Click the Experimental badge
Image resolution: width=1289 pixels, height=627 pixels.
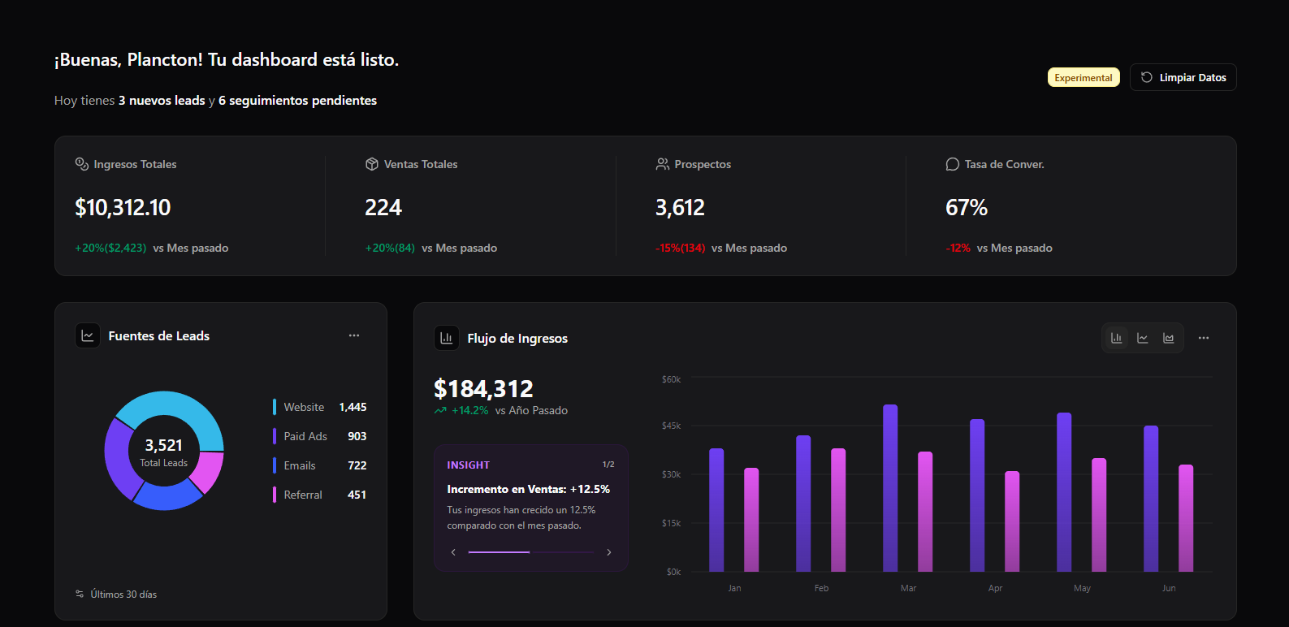(x=1084, y=77)
